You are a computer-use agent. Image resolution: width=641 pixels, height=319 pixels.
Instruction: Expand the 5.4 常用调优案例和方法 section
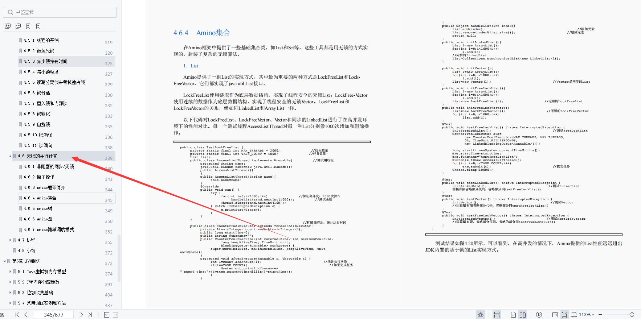coord(10,303)
